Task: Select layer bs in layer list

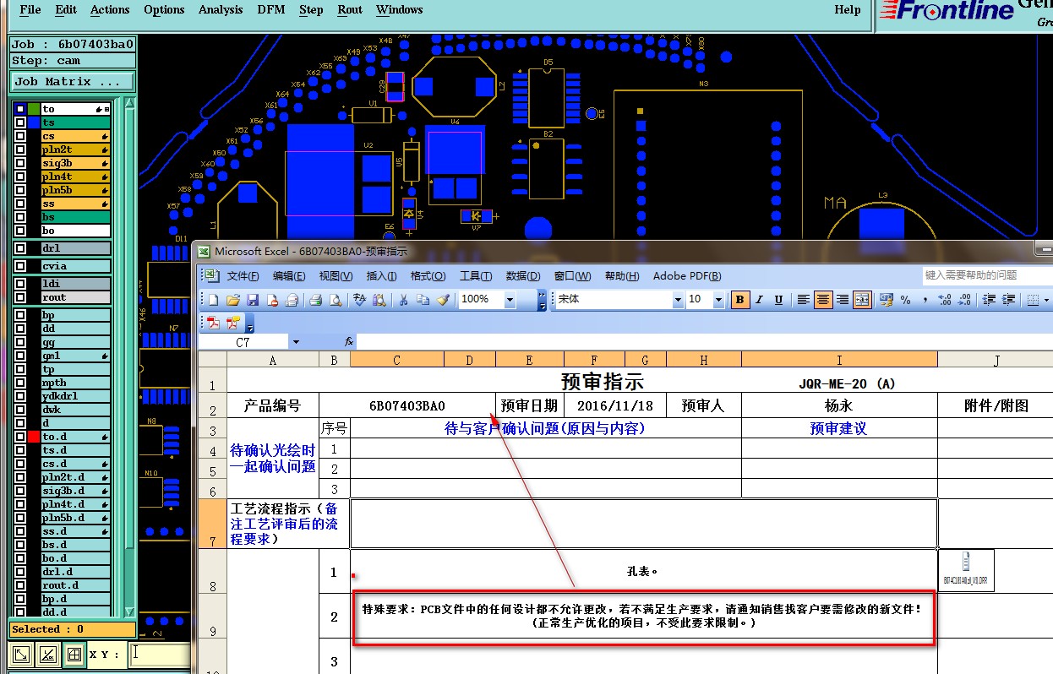Action: coord(76,217)
